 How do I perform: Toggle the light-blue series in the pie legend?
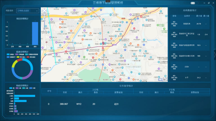pyautogui.click(x=10, y=54)
